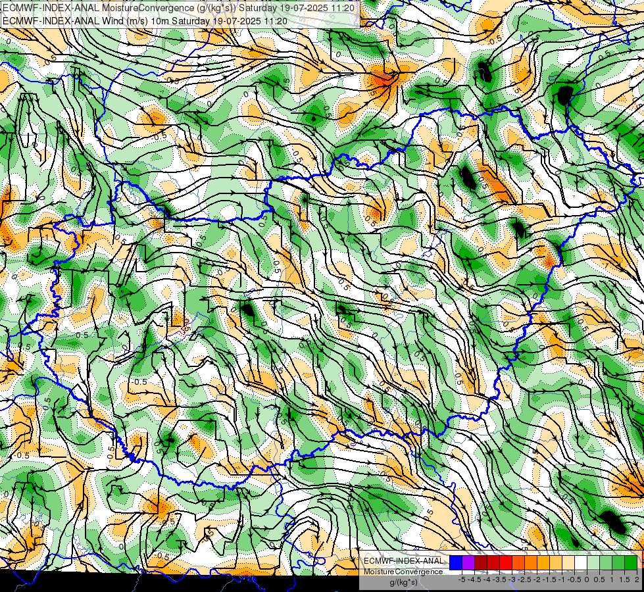The width and height of the screenshot is (644, 592).
Task: Click the 'g/(kg*s)' unit label in legend
Action: tap(404, 582)
